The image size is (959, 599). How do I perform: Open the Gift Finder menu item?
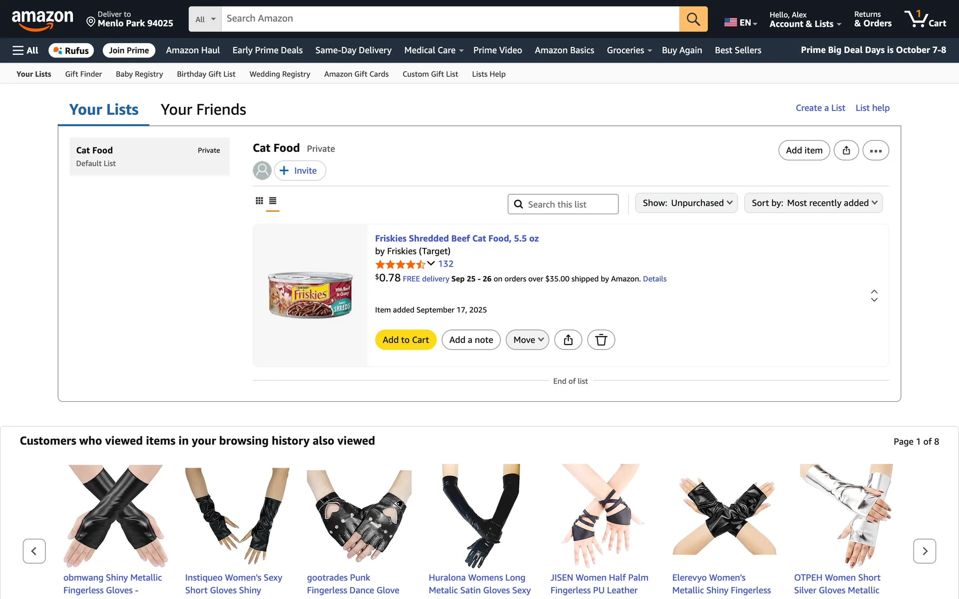point(83,74)
